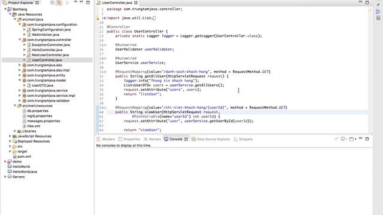Collapse the BanHang project node

click(x=5, y=10)
